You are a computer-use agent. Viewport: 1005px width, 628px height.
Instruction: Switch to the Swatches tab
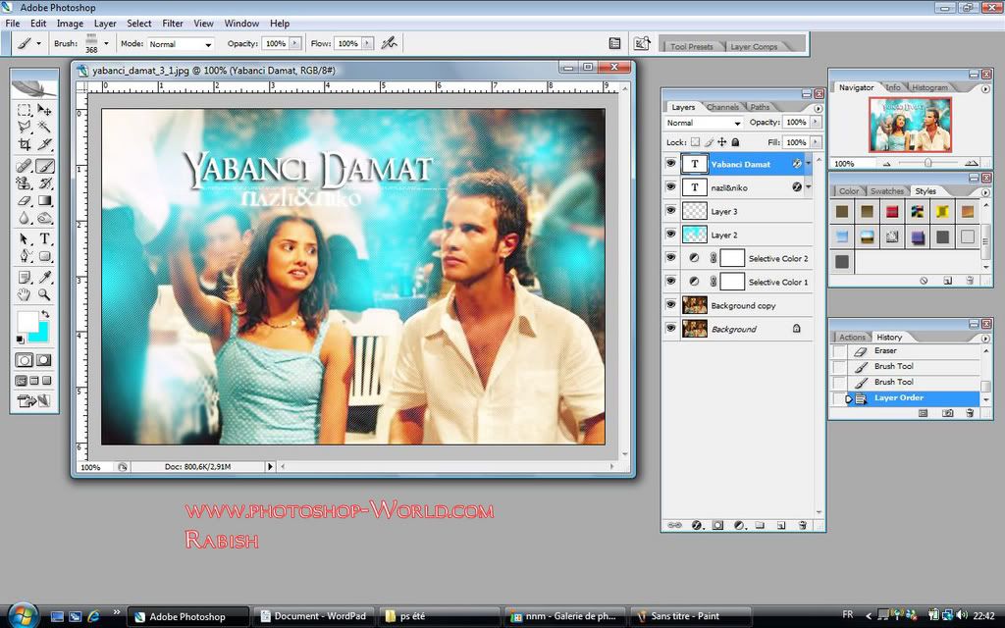click(x=887, y=191)
